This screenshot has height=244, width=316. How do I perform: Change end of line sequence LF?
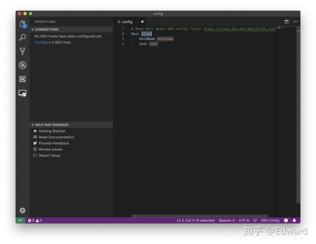pyautogui.click(x=255, y=220)
